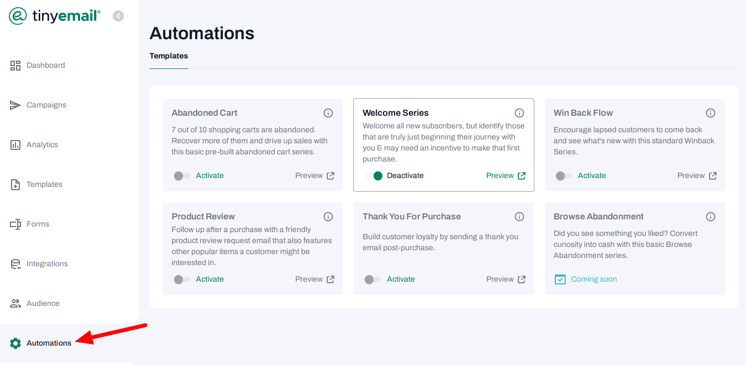Image resolution: width=746 pixels, height=366 pixels.
Task: Open the Dashboard sidebar icon
Action: [15, 65]
